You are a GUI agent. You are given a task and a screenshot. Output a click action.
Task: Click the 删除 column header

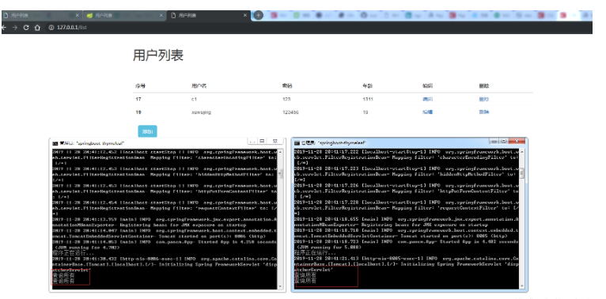[x=483, y=85]
